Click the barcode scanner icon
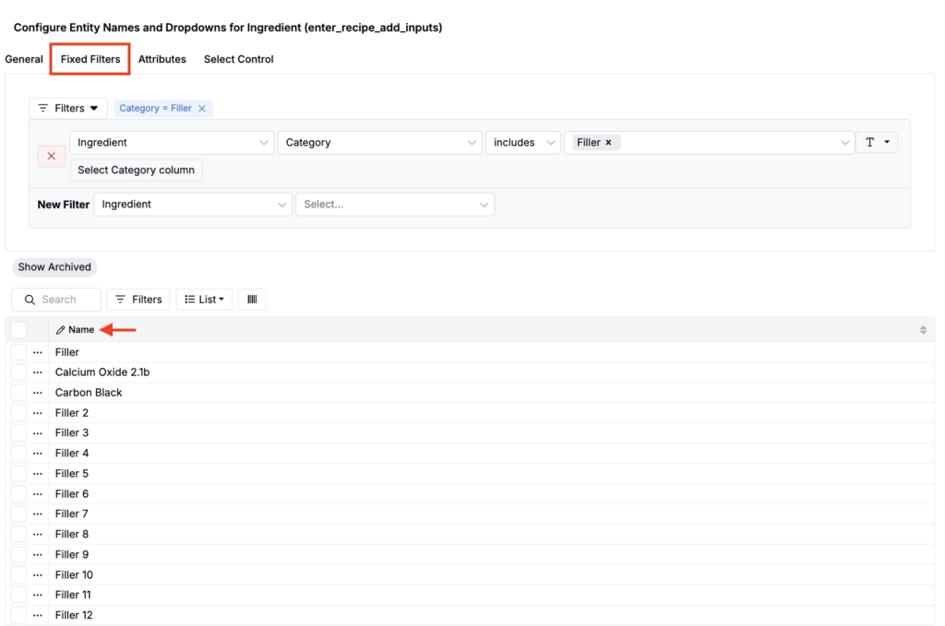Screen dimensions: 945x626 (x=252, y=300)
